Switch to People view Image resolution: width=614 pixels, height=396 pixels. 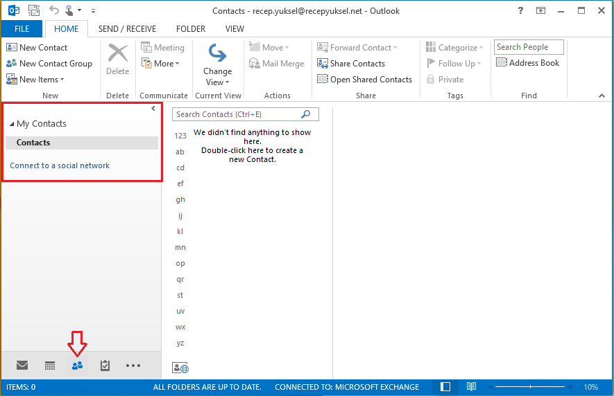tap(77, 366)
